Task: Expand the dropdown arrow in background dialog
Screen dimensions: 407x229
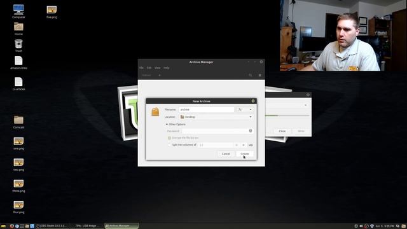Action: 305,105
